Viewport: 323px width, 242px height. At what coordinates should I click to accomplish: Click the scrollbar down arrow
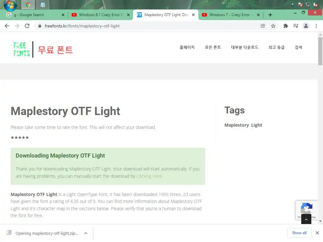[320, 221]
